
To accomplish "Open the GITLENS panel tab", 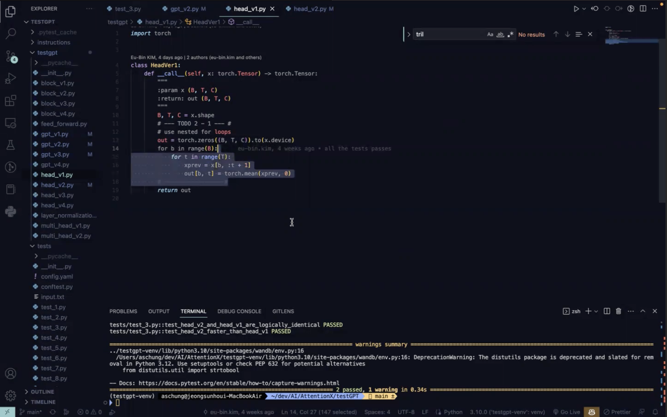I will pos(283,311).
